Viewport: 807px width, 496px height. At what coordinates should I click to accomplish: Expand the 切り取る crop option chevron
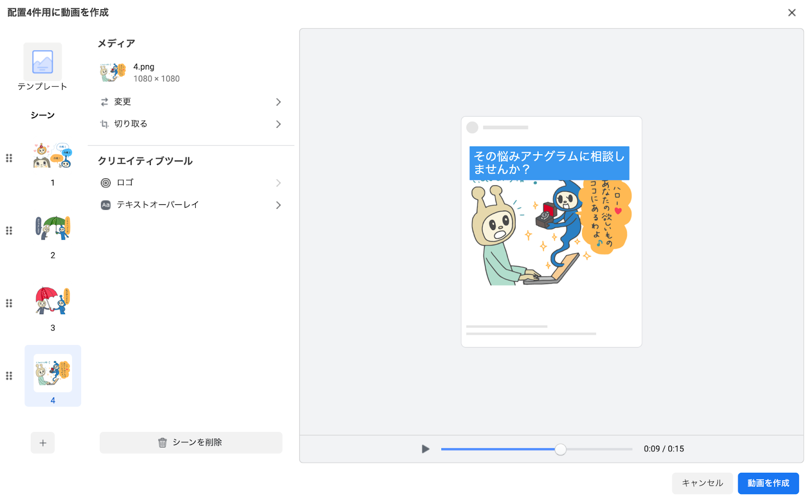point(278,124)
